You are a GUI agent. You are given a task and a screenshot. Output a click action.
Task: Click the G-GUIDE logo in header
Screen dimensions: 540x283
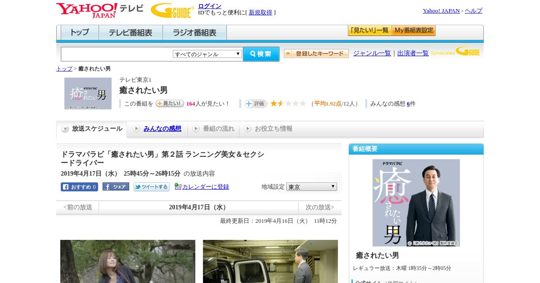(x=172, y=11)
